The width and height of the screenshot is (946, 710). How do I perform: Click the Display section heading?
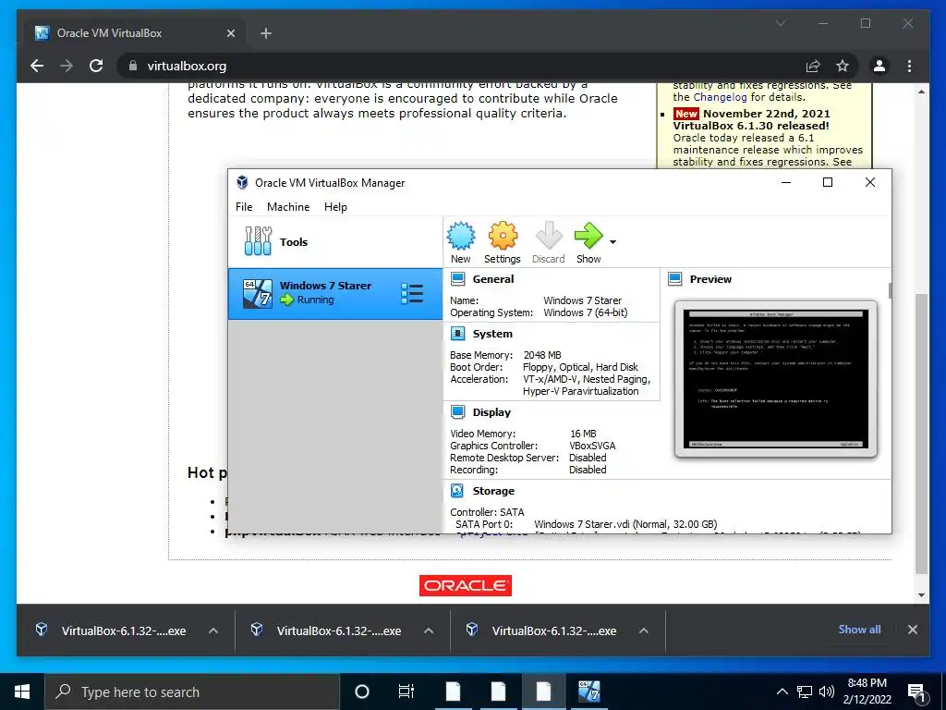point(491,411)
